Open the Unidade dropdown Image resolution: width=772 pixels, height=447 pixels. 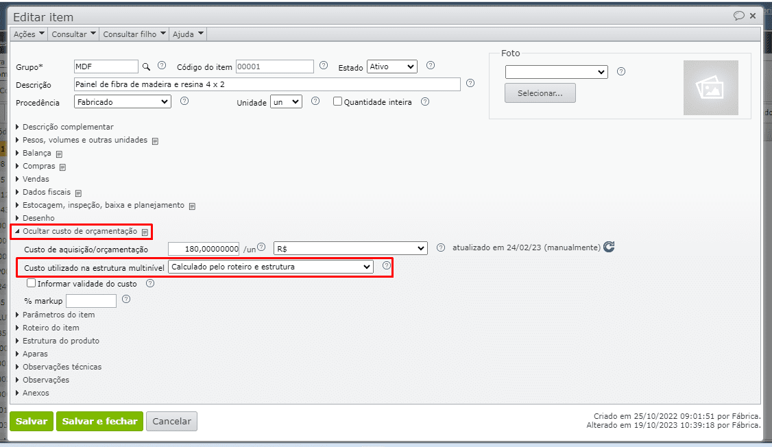tap(286, 102)
